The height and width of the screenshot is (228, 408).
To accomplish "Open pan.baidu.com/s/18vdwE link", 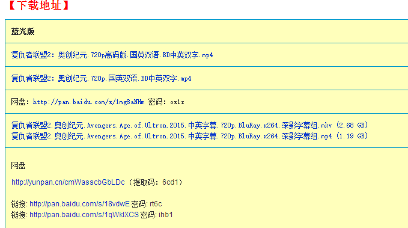I will 79,204.
